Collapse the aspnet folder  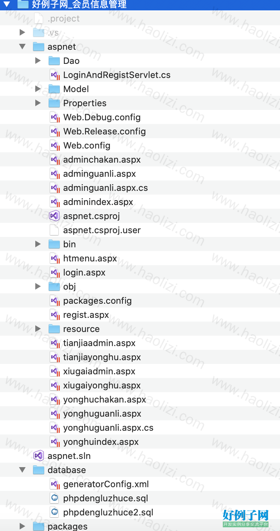(x=22, y=47)
